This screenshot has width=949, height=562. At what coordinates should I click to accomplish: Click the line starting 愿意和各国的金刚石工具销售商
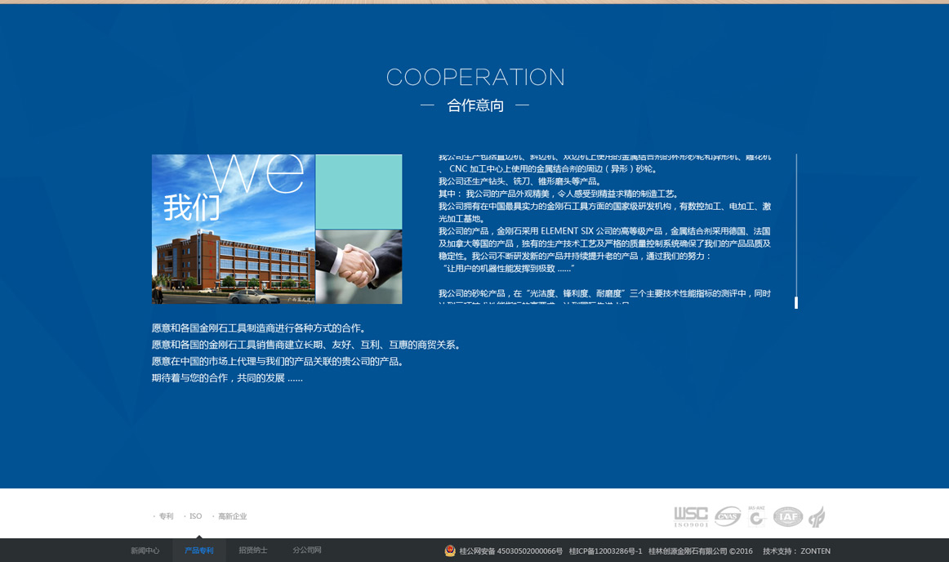click(307, 345)
